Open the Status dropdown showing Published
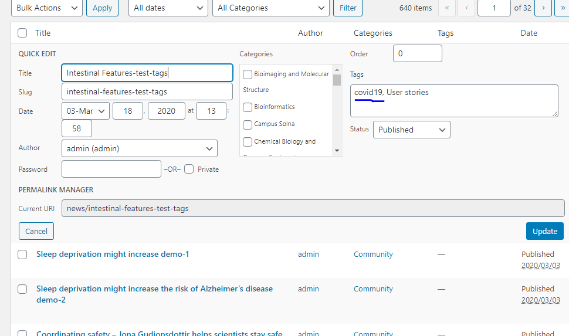Screen dimensions: 569x336 (x=411, y=130)
